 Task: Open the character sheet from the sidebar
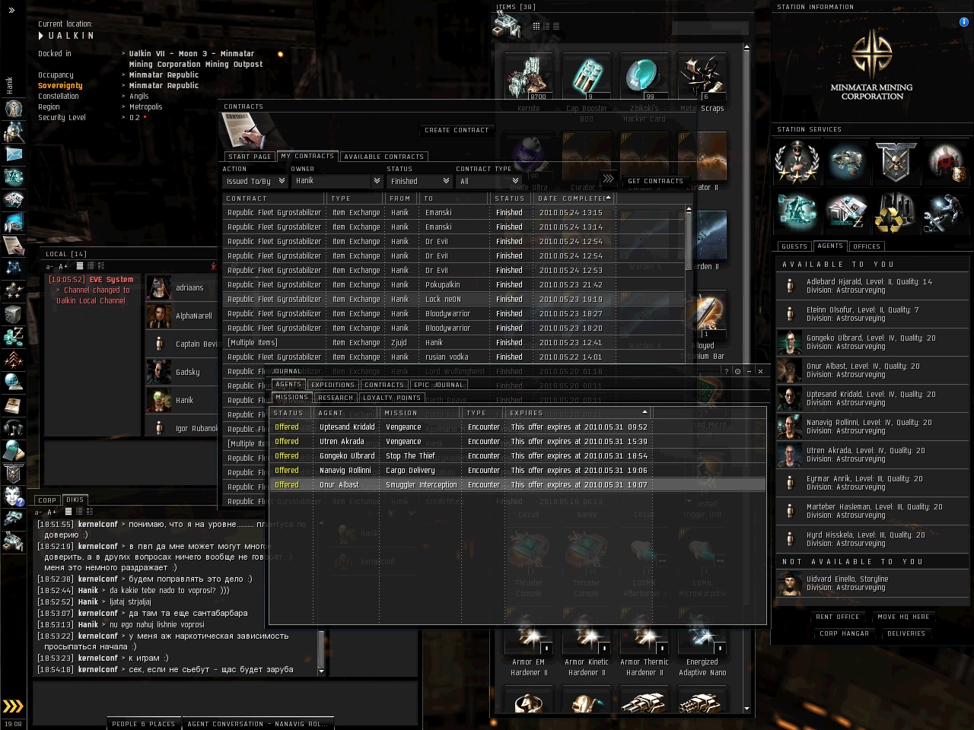click(14, 108)
